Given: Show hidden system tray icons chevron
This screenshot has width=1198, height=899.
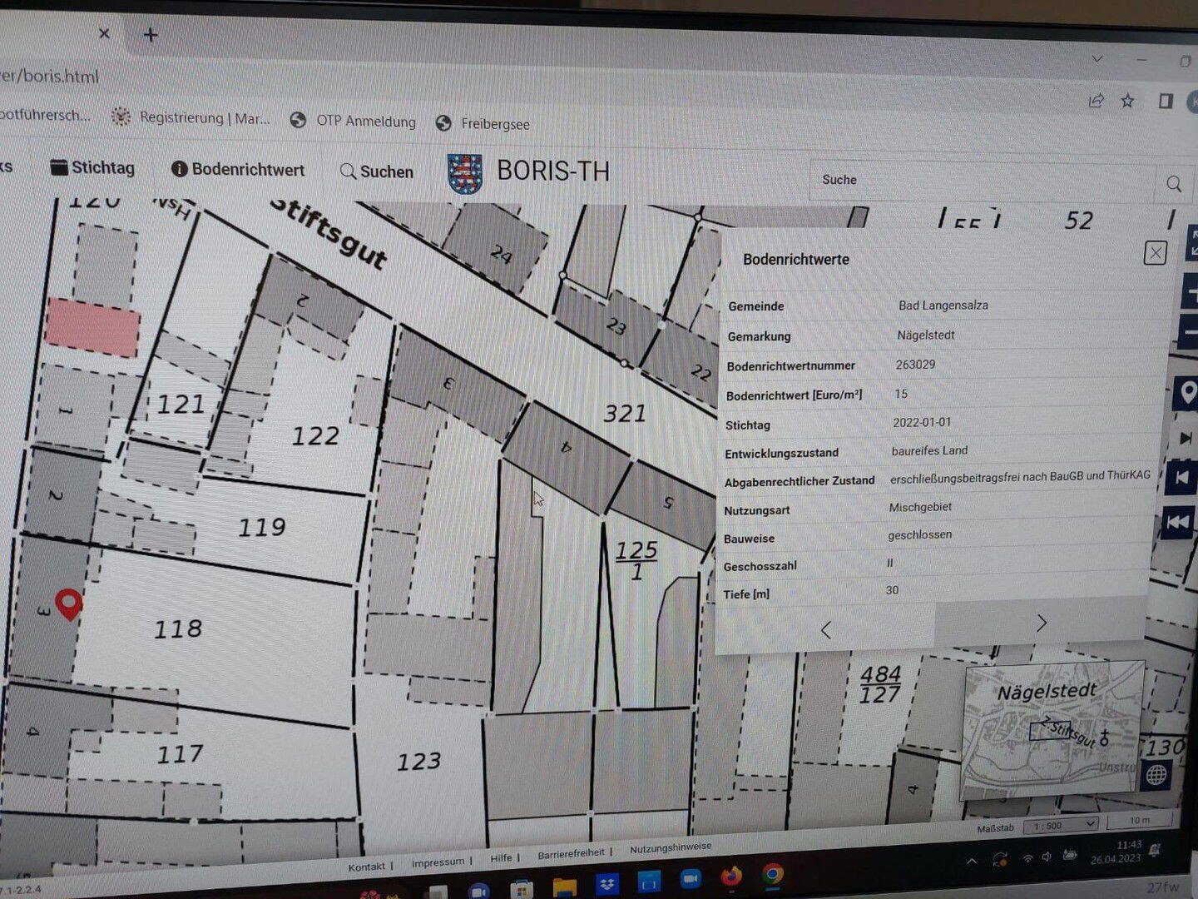Looking at the screenshot, I should 972,861.
